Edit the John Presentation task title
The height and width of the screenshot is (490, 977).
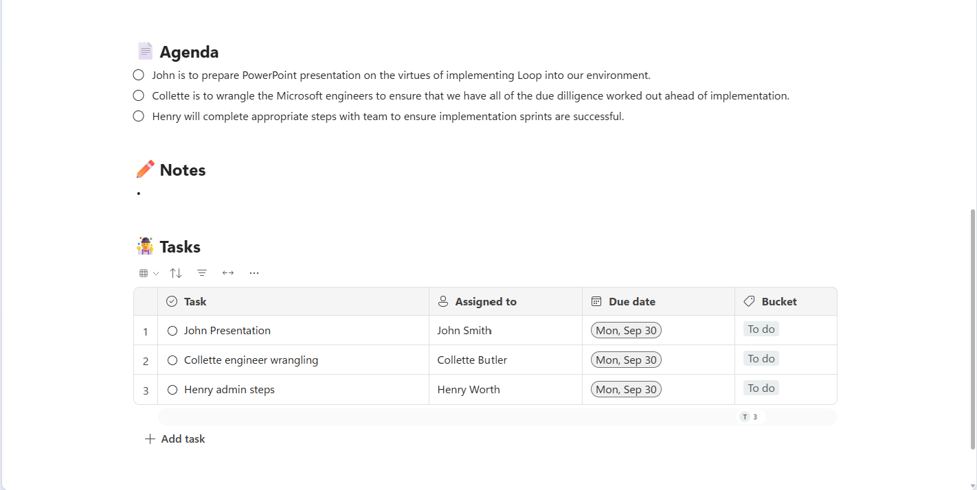227,331
